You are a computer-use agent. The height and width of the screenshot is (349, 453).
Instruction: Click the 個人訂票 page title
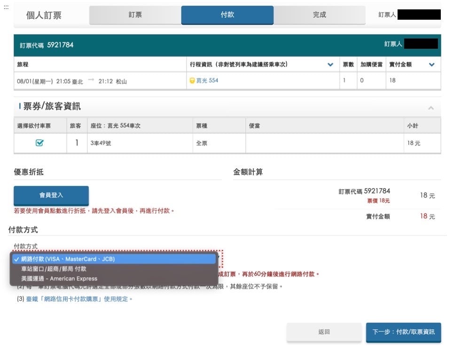pyautogui.click(x=44, y=15)
